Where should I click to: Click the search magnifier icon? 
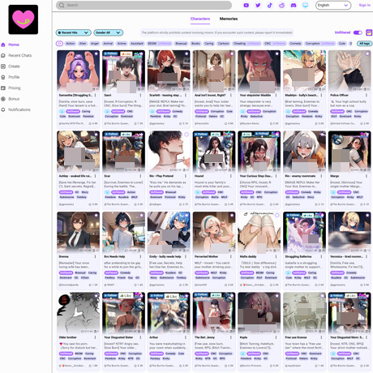click(62, 5)
